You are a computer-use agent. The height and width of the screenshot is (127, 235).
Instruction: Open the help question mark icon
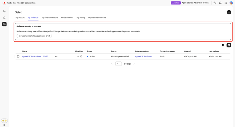215,3
